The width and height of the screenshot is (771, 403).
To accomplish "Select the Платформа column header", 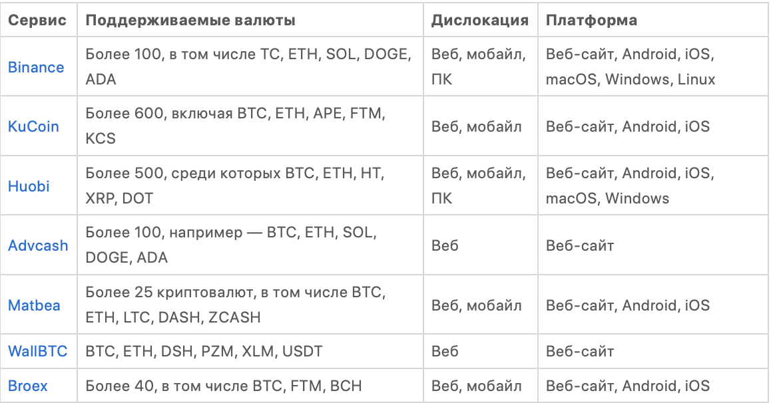I will point(591,20).
